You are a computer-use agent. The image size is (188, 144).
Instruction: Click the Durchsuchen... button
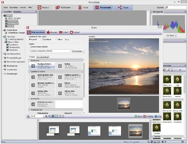78,51
